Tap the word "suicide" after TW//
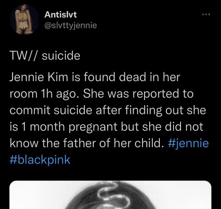The image size is (221, 209). (x=61, y=55)
